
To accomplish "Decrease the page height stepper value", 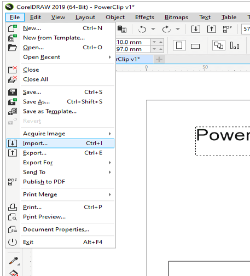I will (154, 49).
